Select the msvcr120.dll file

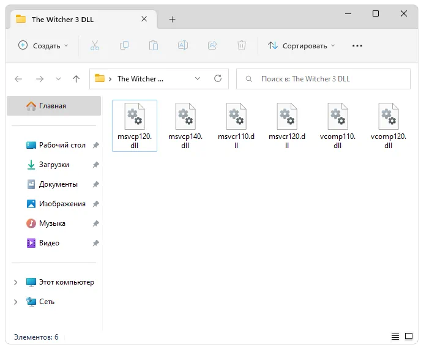[x=287, y=125]
